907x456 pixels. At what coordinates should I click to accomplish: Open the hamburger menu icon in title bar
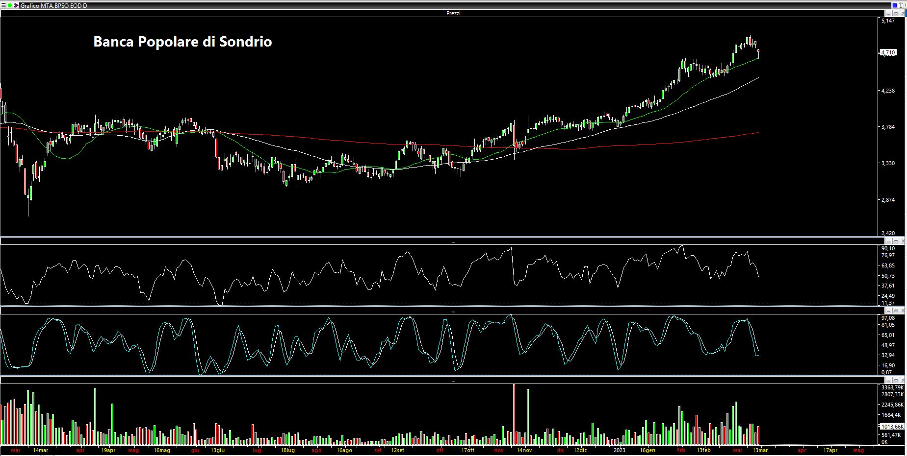click(x=4, y=5)
